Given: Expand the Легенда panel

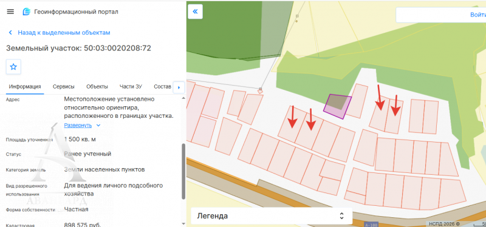Looking at the screenshot, I should pos(272,215).
